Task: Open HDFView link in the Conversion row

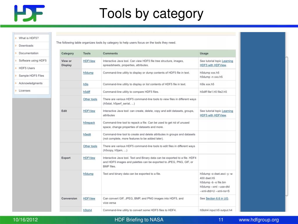Action: click(x=89, y=198)
